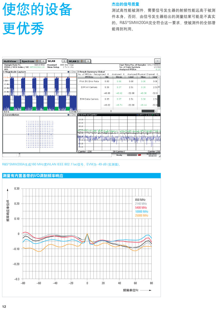
Task: Click the EVM Data Carriers row label
Action: click(89, 99)
